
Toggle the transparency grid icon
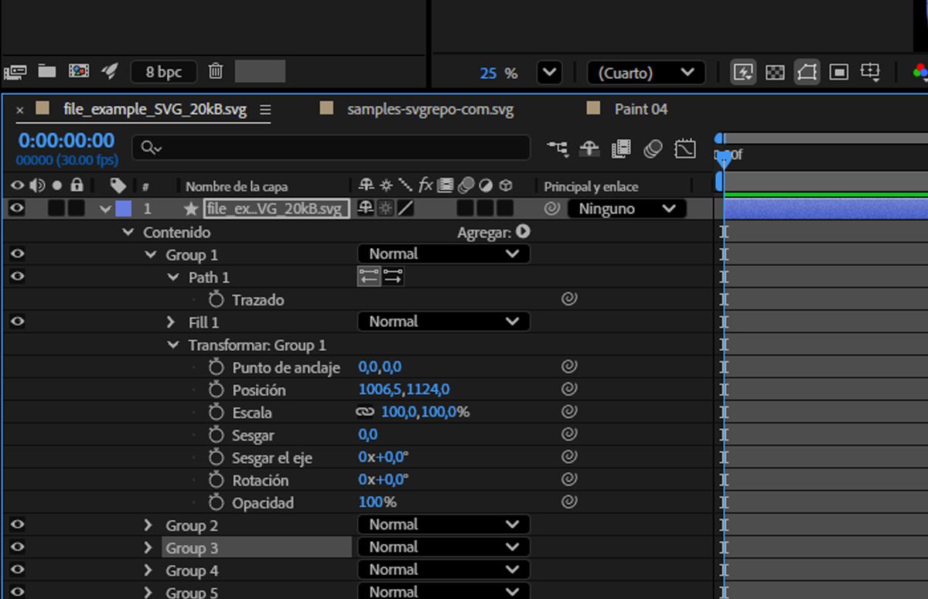tap(775, 73)
